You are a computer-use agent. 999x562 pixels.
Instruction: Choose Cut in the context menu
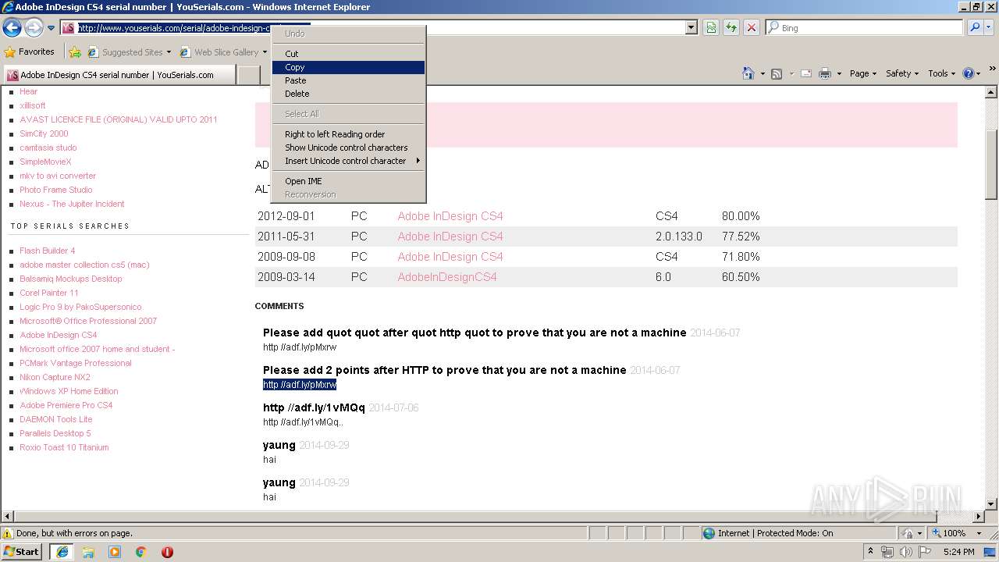348,54
